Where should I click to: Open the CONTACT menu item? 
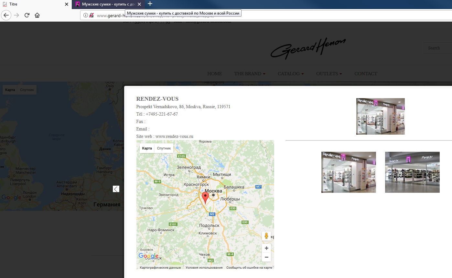(x=366, y=74)
